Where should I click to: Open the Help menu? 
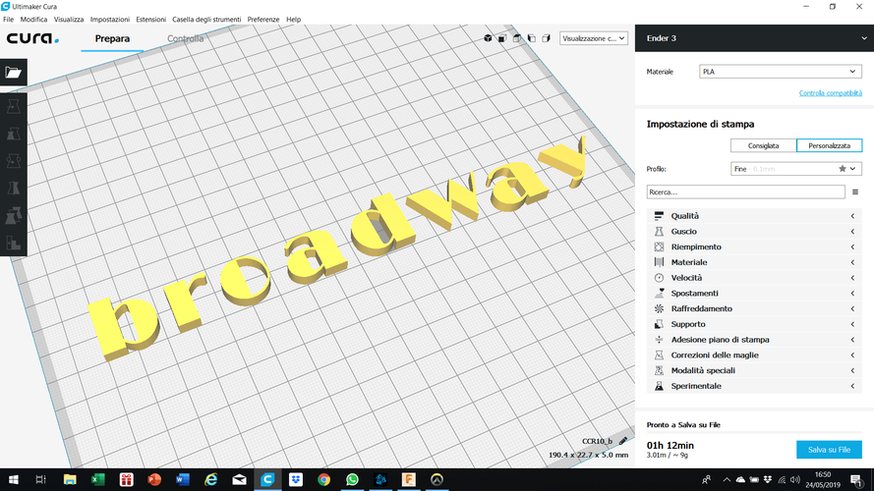[x=293, y=19]
